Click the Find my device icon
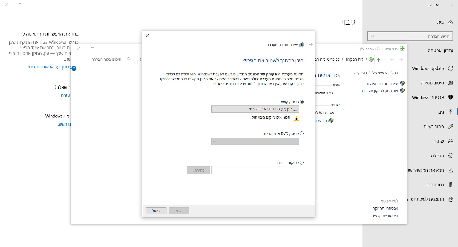The width and height of the screenshot is (458, 247). click(x=451, y=170)
